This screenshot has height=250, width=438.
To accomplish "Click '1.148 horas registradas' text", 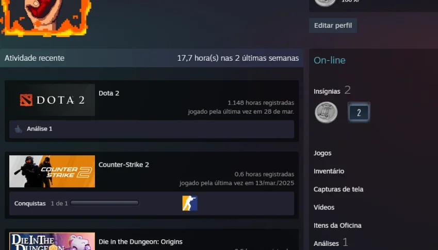I will click(261, 103).
